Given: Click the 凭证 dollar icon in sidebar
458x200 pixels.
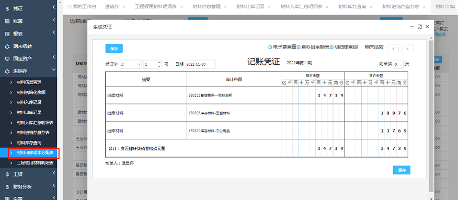Looking at the screenshot, I should (x=7, y=9).
